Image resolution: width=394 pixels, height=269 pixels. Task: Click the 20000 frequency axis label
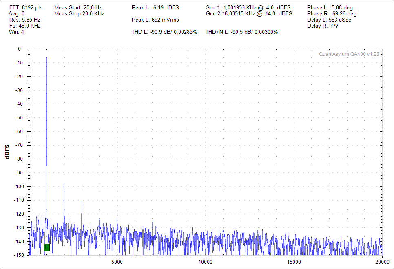[x=382, y=262]
